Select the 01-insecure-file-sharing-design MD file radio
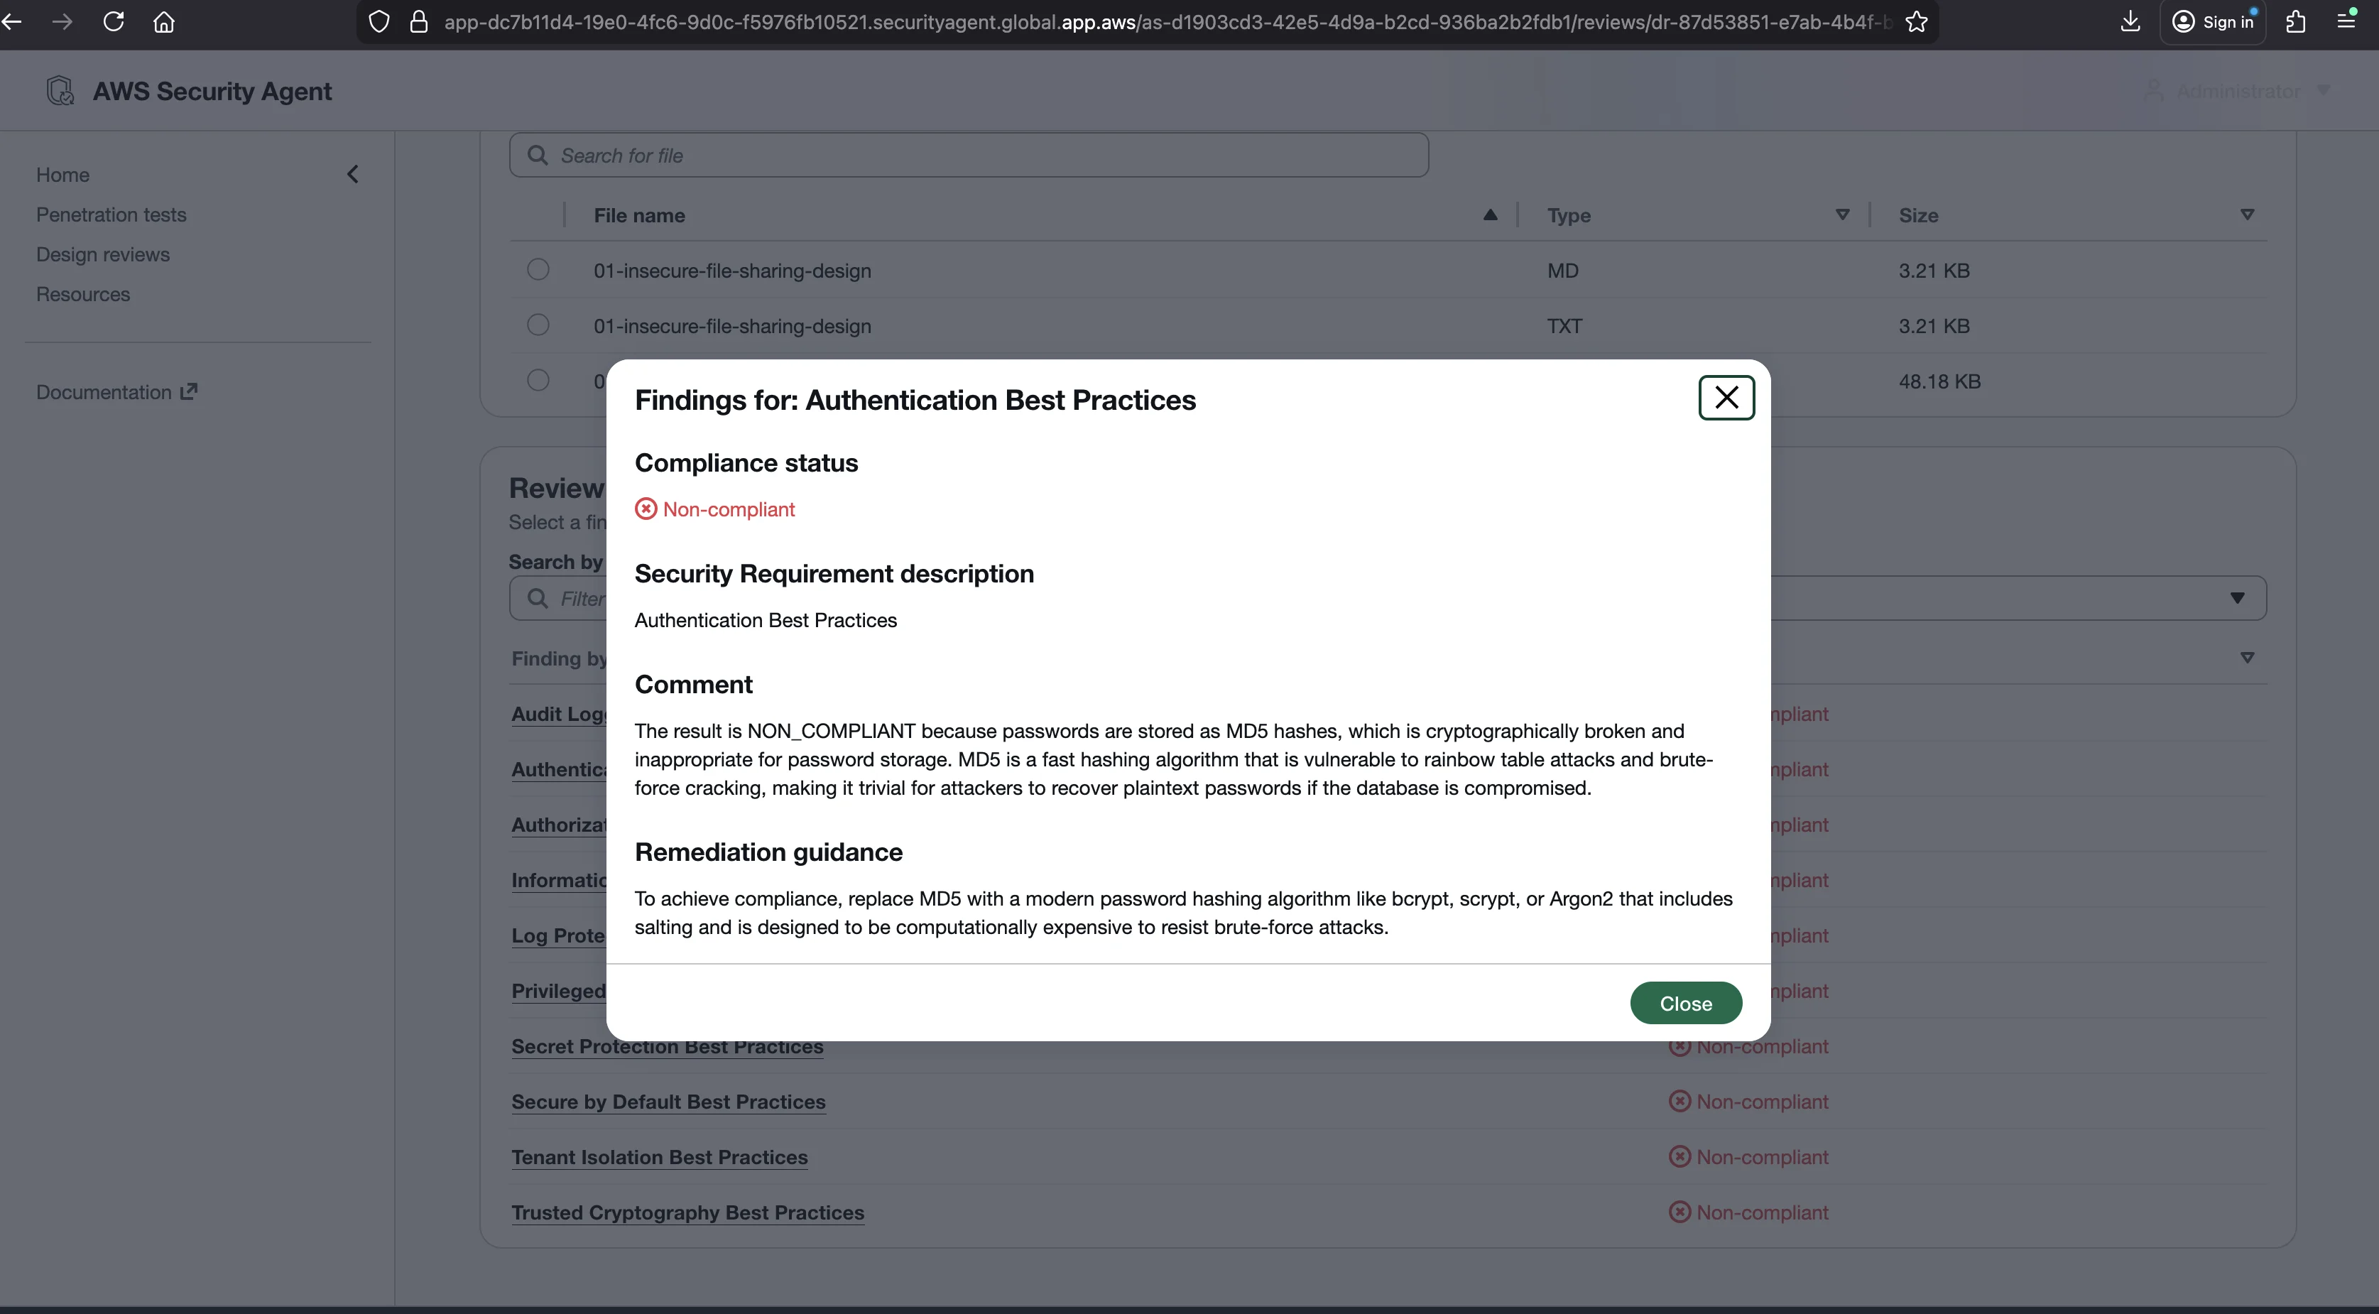This screenshot has height=1314, width=2379. [x=538, y=270]
